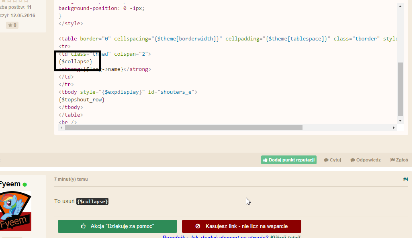The image size is (415, 238).
Task: Click Akcja "Dziękuję za pomoc" green button
Action: pos(118,226)
